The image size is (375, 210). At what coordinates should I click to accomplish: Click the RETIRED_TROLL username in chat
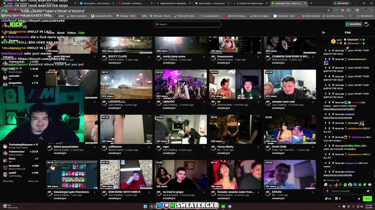click(353, 146)
